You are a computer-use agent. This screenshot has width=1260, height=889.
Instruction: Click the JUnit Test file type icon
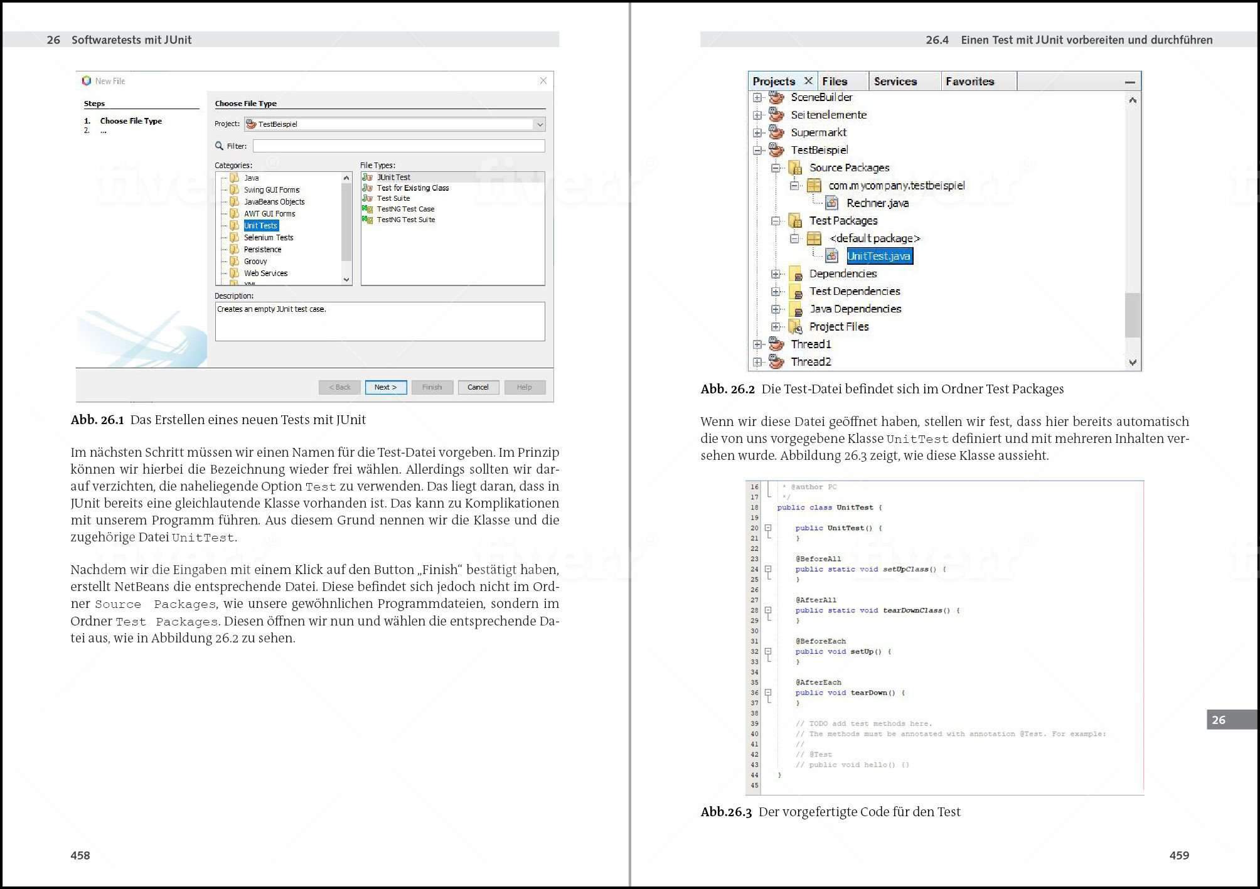pos(367,178)
